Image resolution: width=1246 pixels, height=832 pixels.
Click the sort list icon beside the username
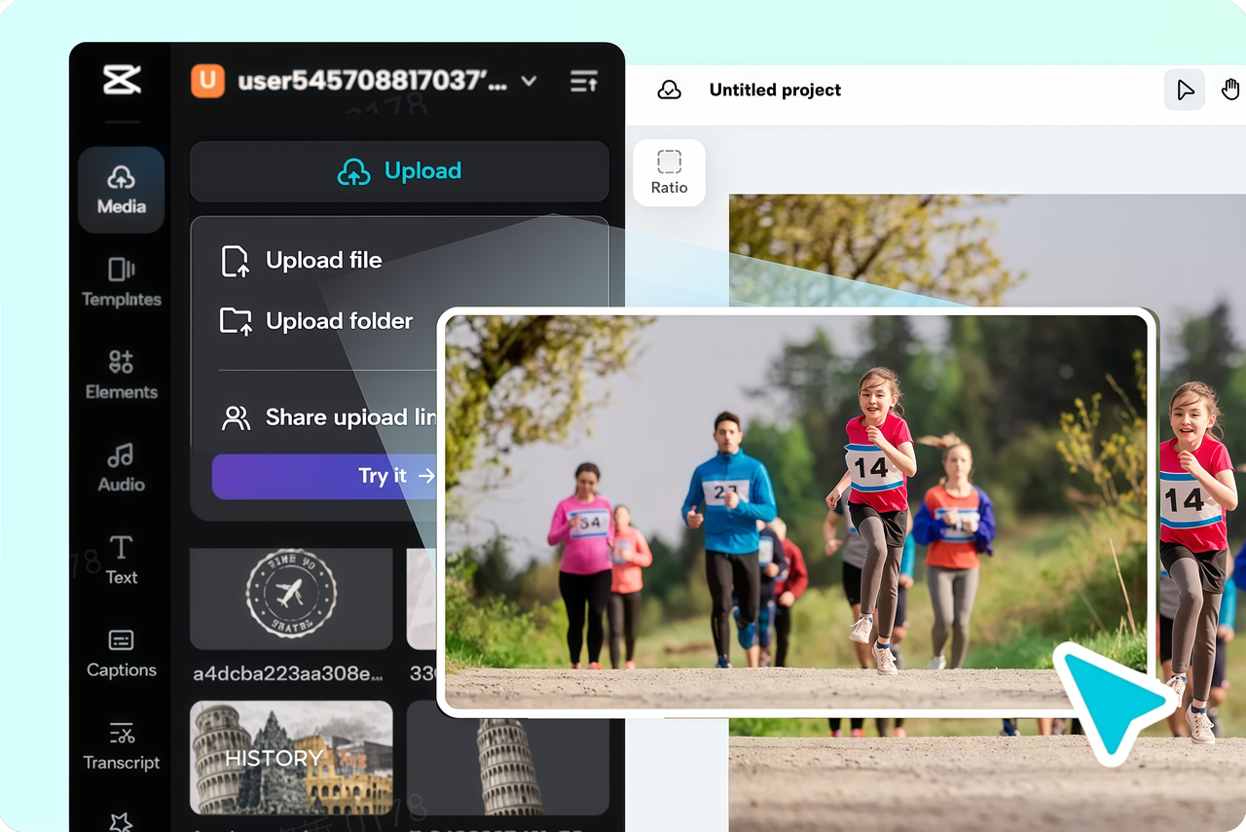pyautogui.click(x=584, y=82)
